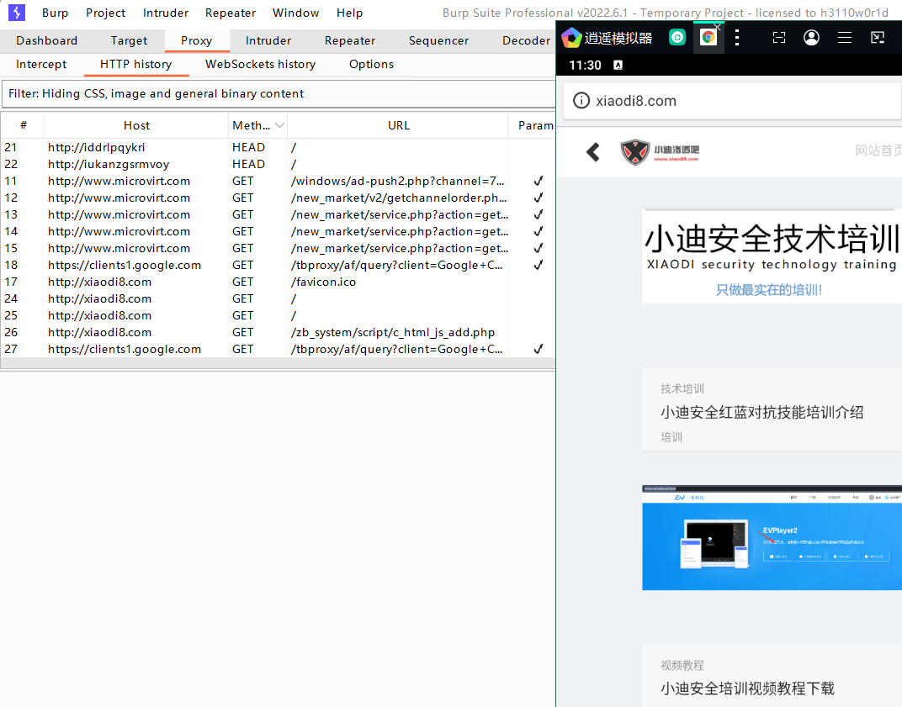Open the Repeater menu in menu bar
This screenshot has width=902, height=707.
pos(231,13)
